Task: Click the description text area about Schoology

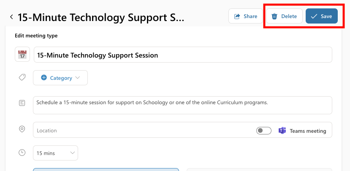Action: pos(182,105)
